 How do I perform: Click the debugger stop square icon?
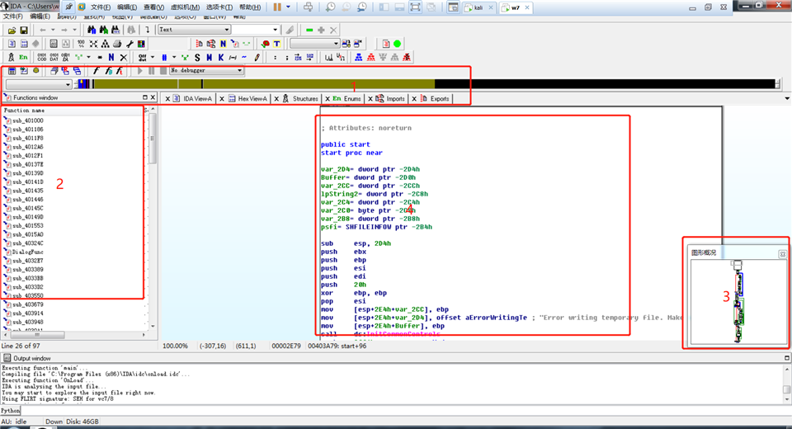[x=163, y=71]
